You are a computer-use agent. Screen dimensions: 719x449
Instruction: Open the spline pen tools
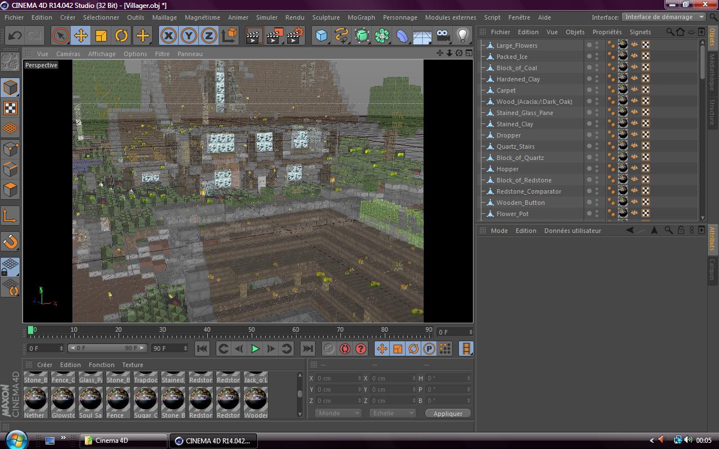click(x=342, y=36)
